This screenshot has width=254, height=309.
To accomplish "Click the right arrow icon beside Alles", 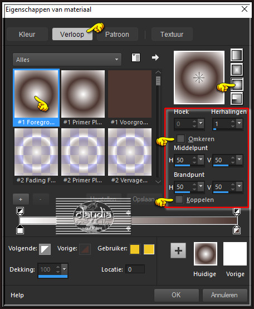I will pos(155,57).
